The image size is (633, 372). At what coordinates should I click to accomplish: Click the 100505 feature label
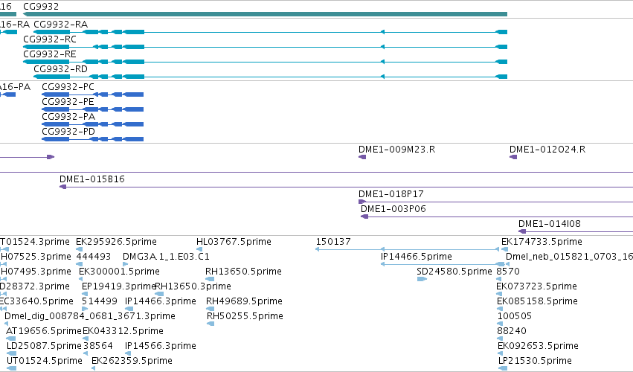point(514,316)
